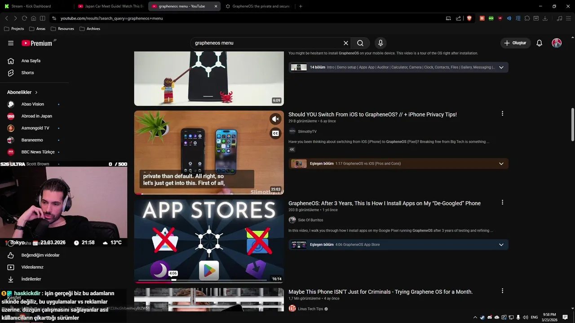Screen dimensions: 575x323
Task: Open browser downloads icon
Action: (x=545, y=18)
